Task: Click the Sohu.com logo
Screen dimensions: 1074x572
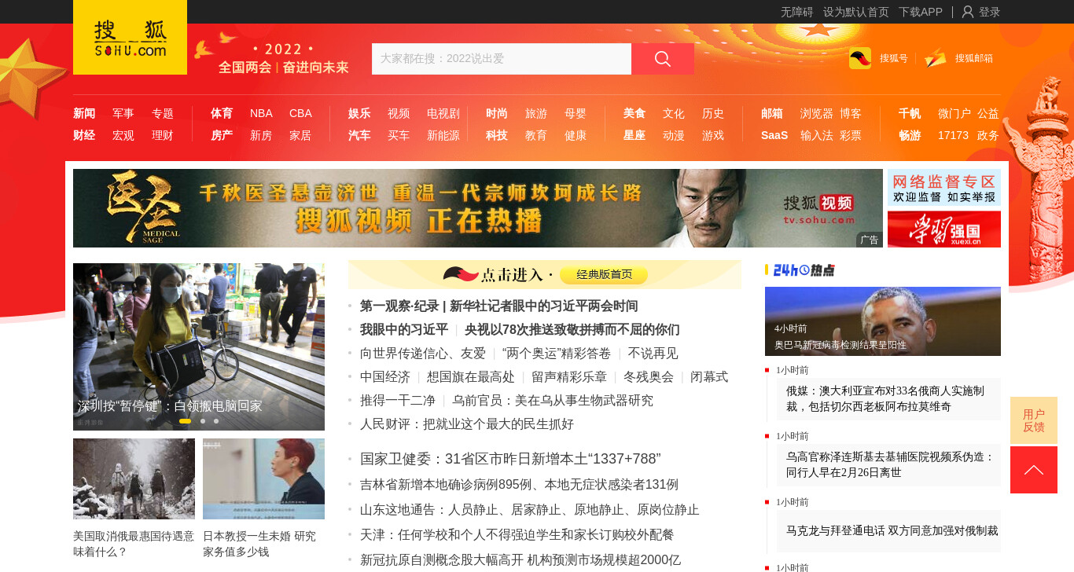Action: [x=130, y=38]
